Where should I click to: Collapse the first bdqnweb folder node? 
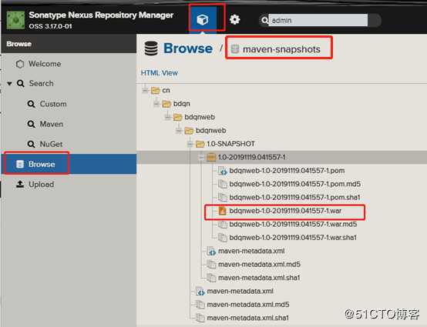[x=168, y=117]
